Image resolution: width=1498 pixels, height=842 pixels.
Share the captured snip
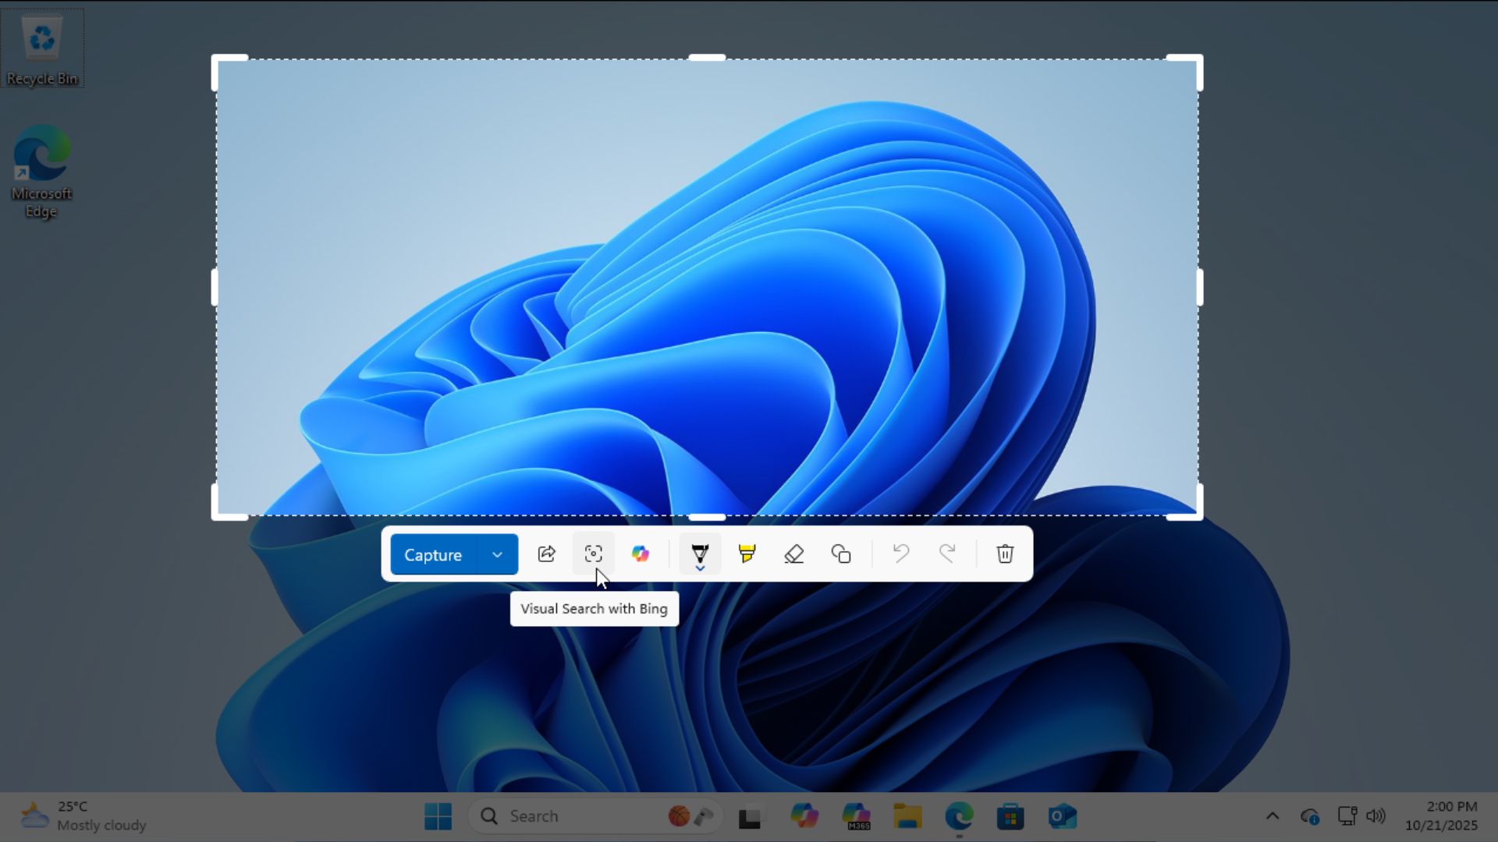546,554
